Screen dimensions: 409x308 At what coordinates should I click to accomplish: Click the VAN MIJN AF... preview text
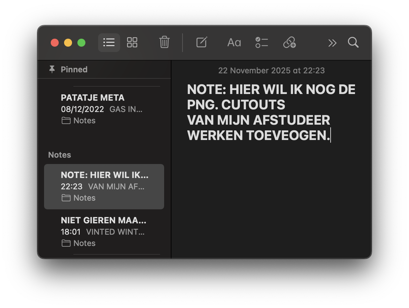[x=116, y=187]
